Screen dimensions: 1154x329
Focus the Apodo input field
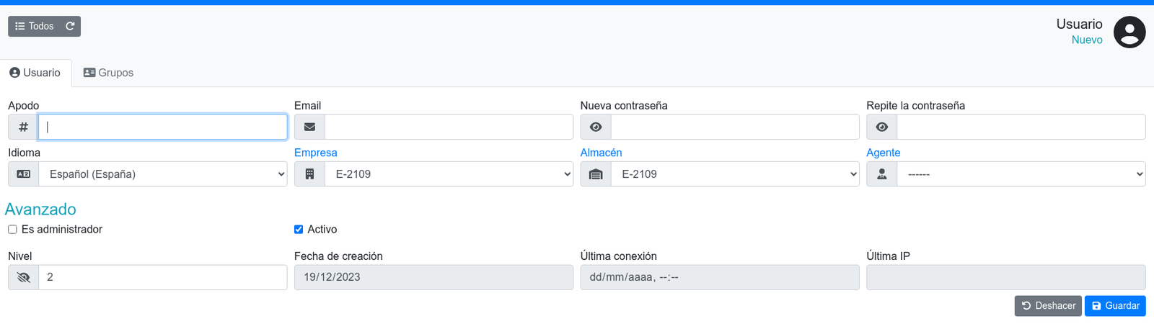[x=163, y=127]
